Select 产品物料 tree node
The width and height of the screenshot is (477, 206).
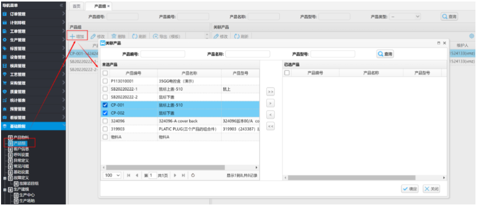pos(21,138)
